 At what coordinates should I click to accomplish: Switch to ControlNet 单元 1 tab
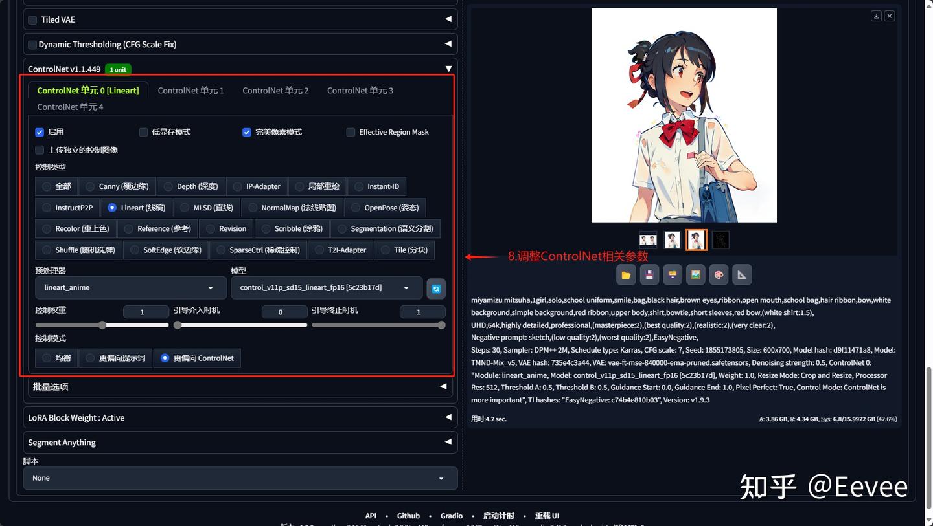click(x=190, y=91)
